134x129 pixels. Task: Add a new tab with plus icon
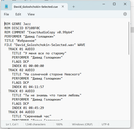[x=73, y=7]
